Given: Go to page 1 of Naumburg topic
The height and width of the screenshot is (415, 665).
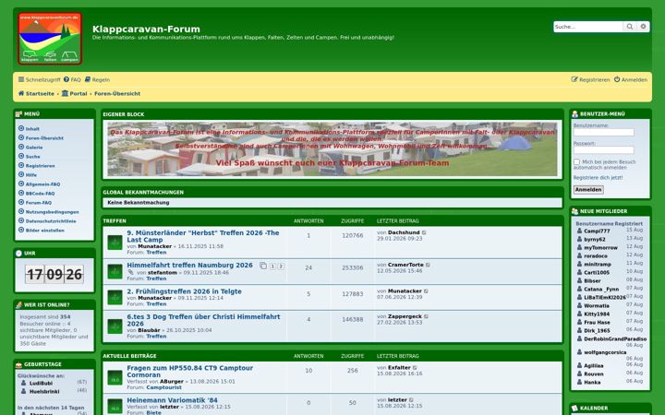Looking at the screenshot, I should [272, 267].
